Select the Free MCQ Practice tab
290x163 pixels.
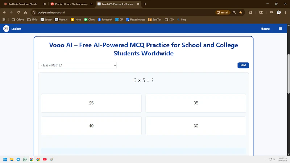click(x=118, y=4)
